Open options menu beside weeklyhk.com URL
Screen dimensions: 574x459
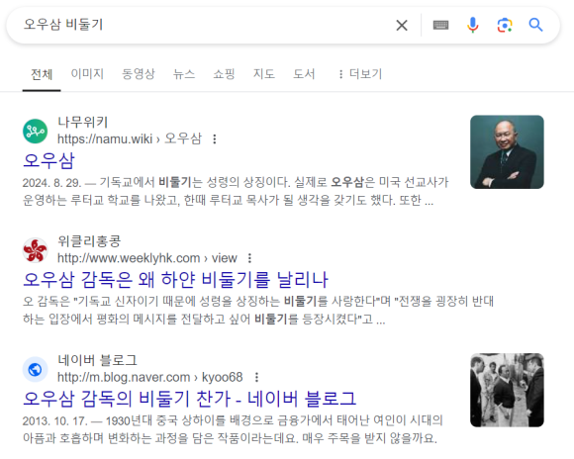pyautogui.click(x=249, y=258)
